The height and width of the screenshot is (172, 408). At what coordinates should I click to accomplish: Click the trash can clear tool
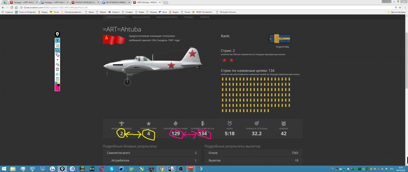coord(57,69)
